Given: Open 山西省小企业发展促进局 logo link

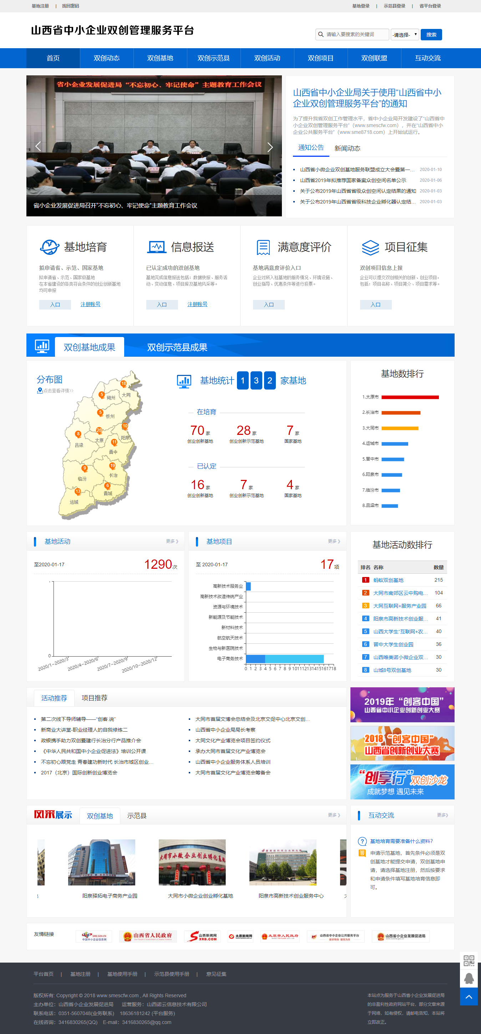Looking at the screenshot, I should click(401, 937).
